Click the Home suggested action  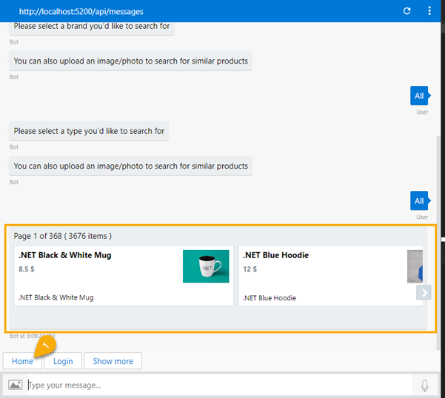click(22, 361)
